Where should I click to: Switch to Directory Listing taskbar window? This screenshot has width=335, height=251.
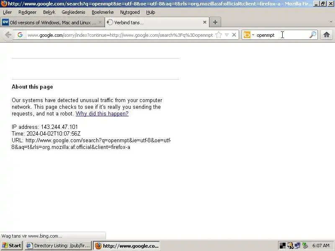click(x=58, y=246)
